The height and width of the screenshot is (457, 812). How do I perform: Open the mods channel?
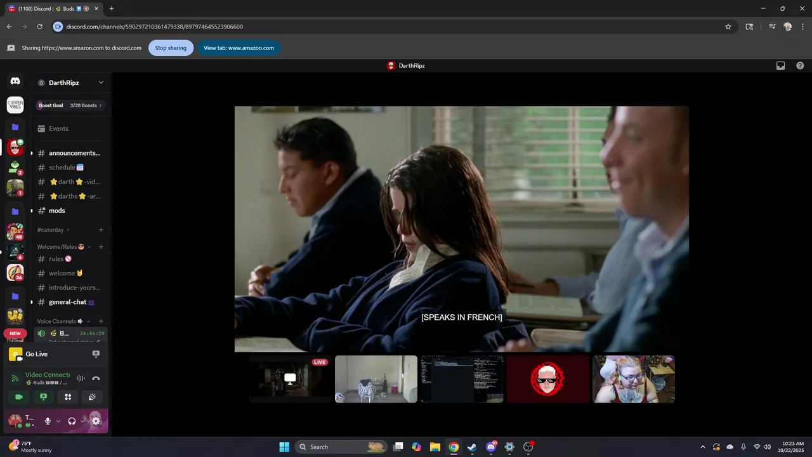coord(69,211)
